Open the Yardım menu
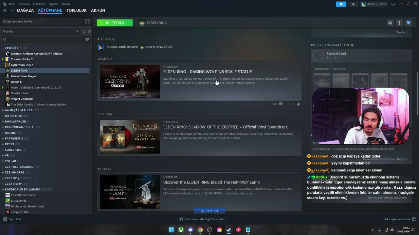 (x=65, y=4)
